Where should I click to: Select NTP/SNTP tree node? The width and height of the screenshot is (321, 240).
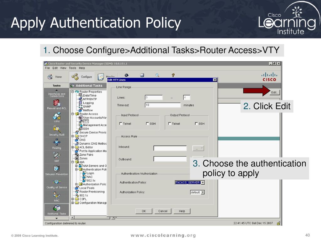tap(90, 99)
